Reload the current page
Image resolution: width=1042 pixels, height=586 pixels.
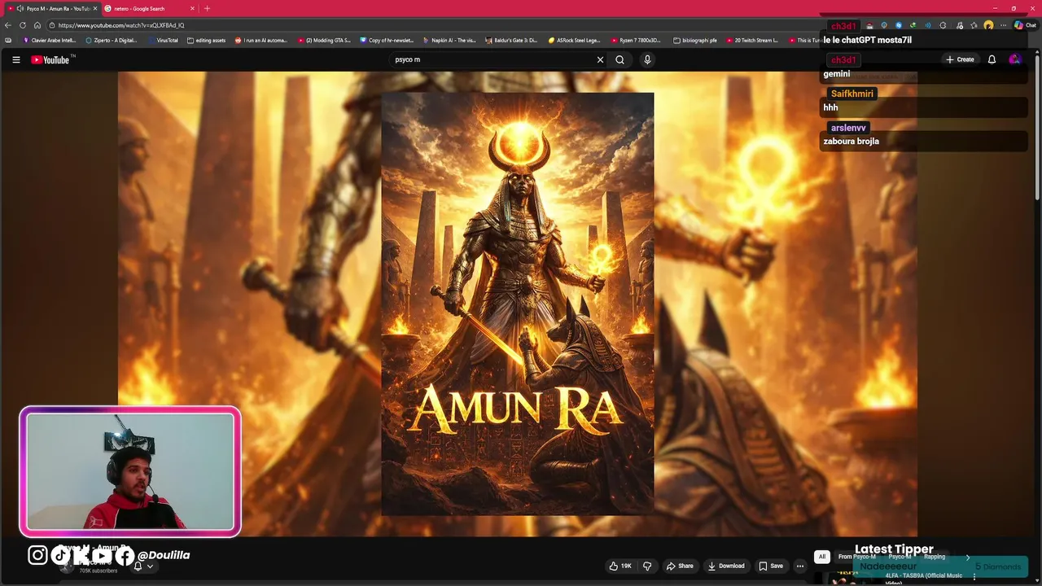[23, 25]
